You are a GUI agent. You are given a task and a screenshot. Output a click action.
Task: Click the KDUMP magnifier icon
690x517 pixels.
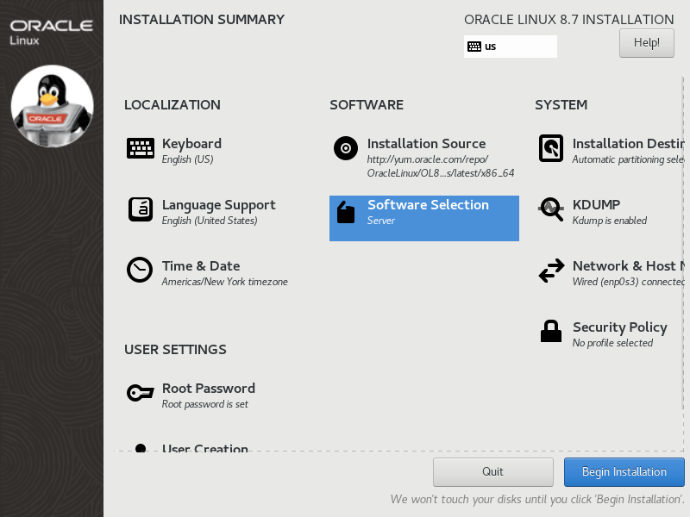point(551,209)
